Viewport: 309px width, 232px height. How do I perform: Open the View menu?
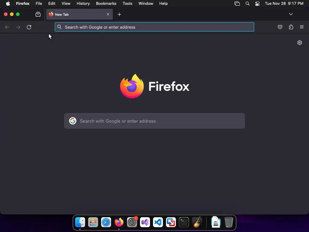66,4
